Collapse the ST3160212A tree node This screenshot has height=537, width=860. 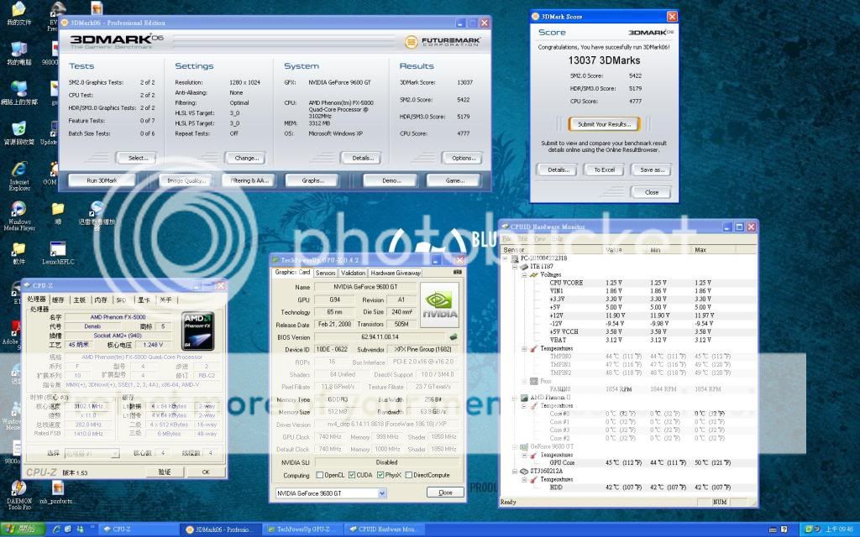pyautogui.click(x=515, y=471)
